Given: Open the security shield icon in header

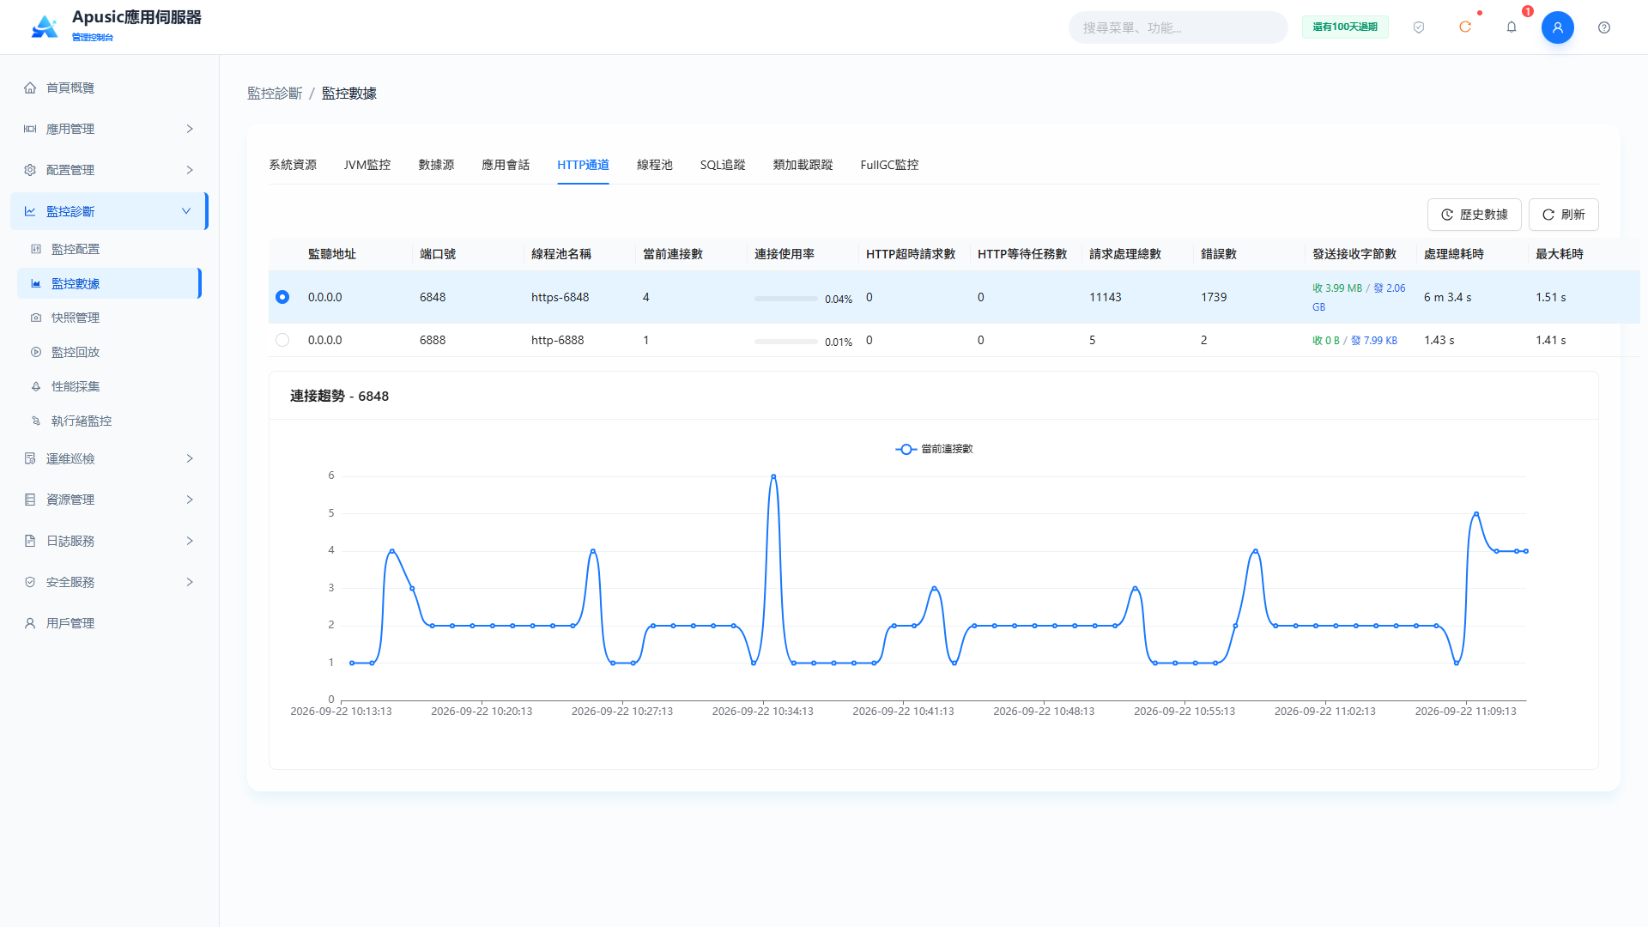Looking at the screenshot, I should 1419,27.
